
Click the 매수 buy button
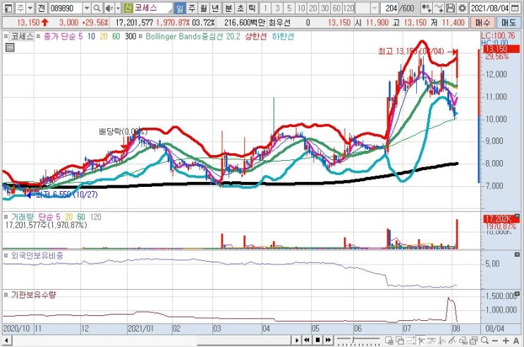tap(482, 23)
